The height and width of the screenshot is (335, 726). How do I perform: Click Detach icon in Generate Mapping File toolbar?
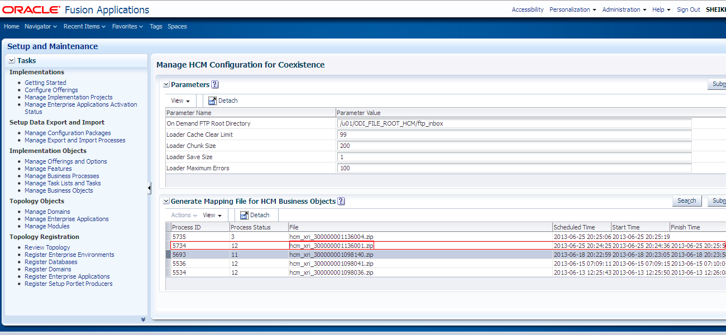(244, 216)
